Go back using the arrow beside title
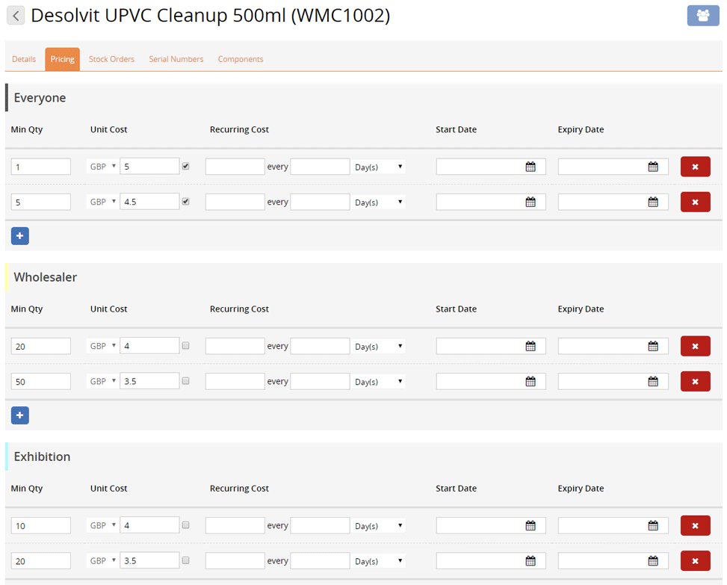The height and width of the screenshot is (585, 727). pos(16,16)
